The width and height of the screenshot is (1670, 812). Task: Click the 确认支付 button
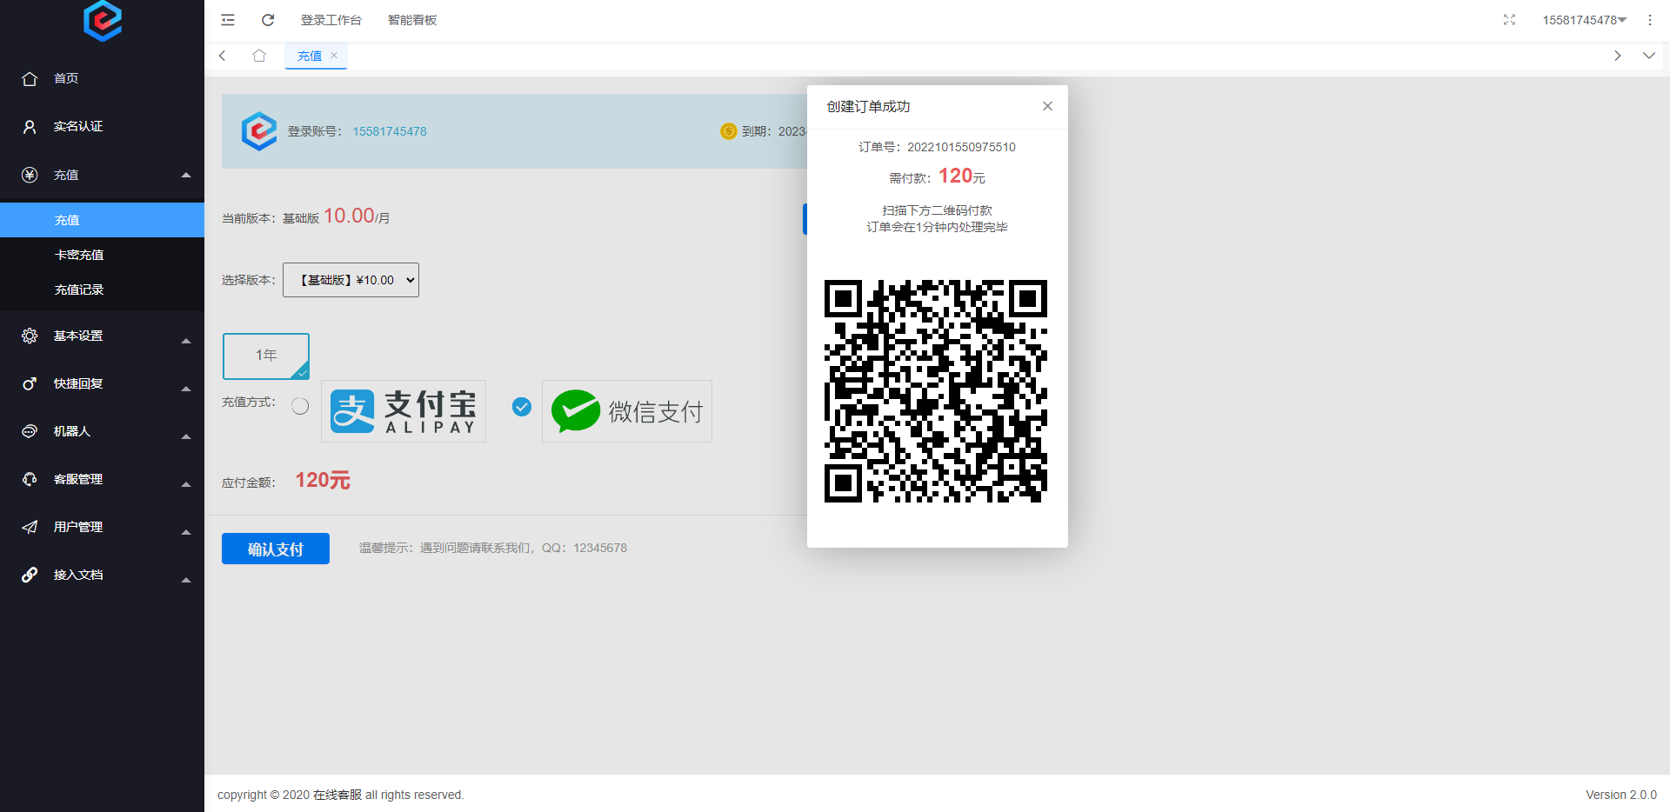(276, 549)
